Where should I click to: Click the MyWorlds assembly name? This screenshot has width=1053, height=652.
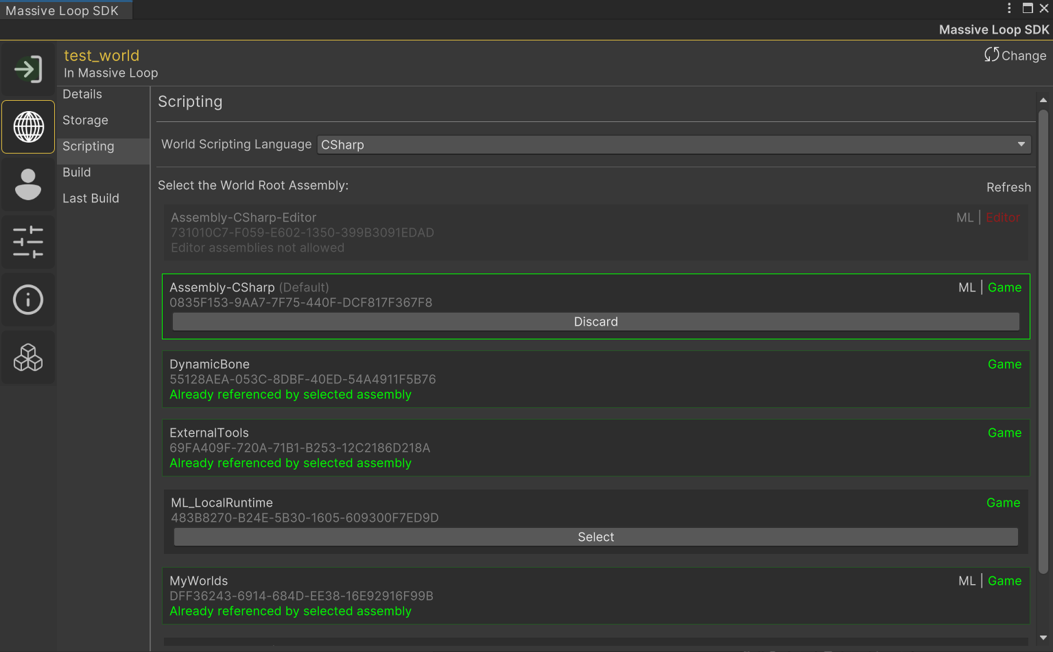point(198,581)
